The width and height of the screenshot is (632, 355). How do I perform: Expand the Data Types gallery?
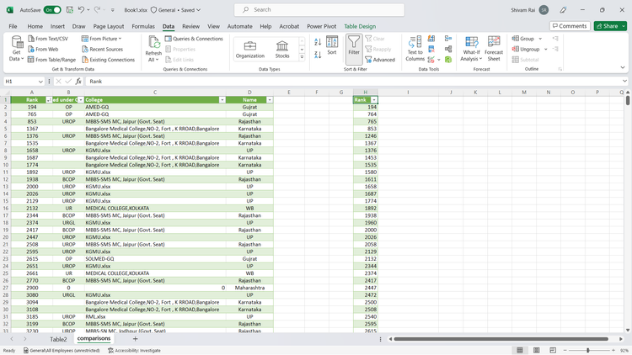(x=302, y=57)
